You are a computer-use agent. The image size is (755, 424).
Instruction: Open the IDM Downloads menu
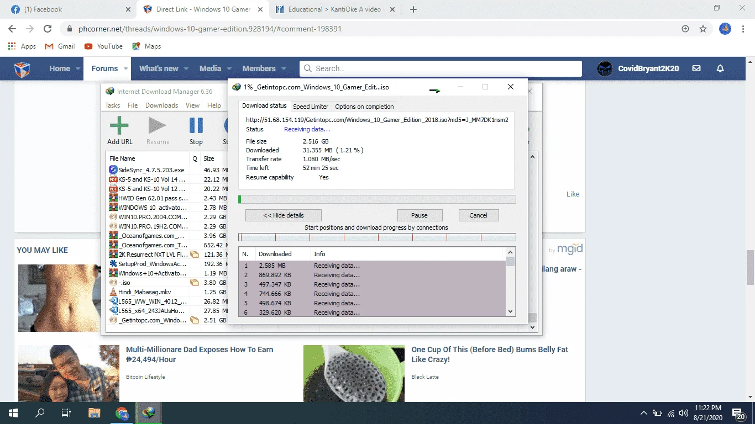click(x=161, y=105)
